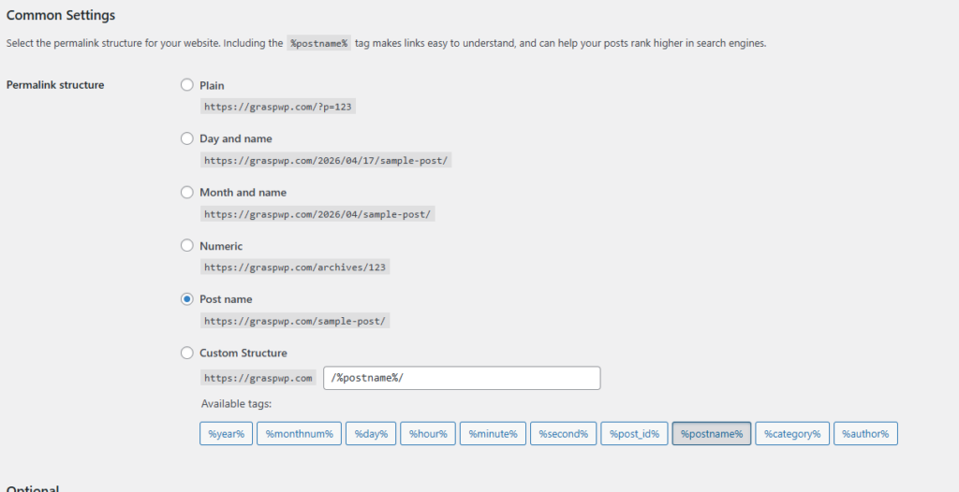Select the Post name radio button
Viewport: 959px width, 492px height.
click(x=187, y=299)
